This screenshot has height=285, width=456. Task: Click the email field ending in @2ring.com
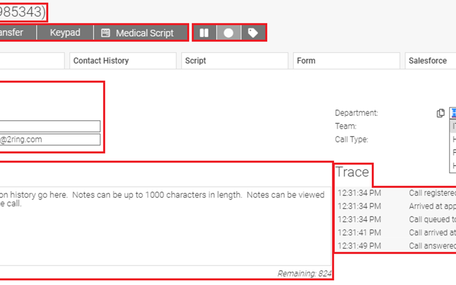[50, 140]
